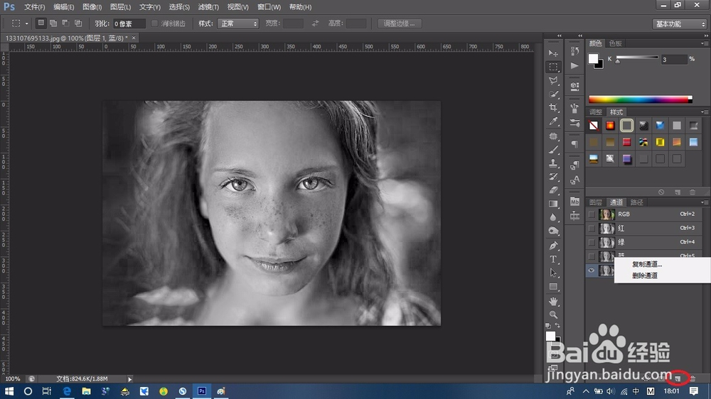
Task: Switch to the 图层 panel tab
Action: [596, 202]
